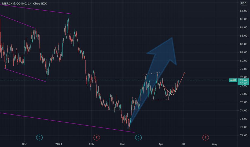Click the MRK 77.64 price label
The height and width of the screenshot is (147, 250).
pos(238,80)
